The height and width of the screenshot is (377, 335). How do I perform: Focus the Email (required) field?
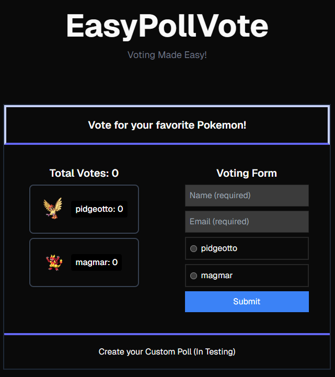[x=247, y=222]
